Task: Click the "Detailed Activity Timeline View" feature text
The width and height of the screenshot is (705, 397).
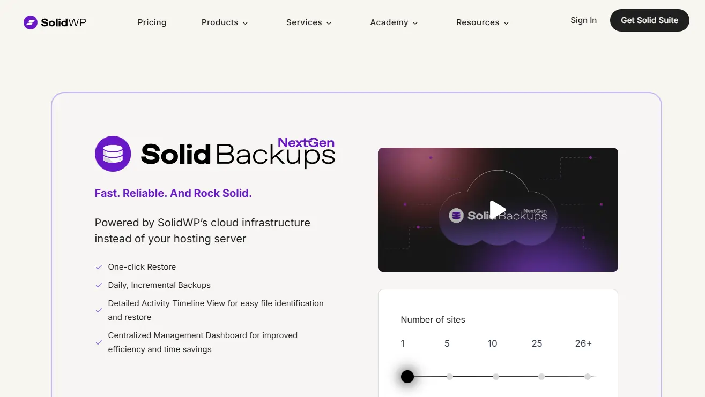Action: pos(216,310)
